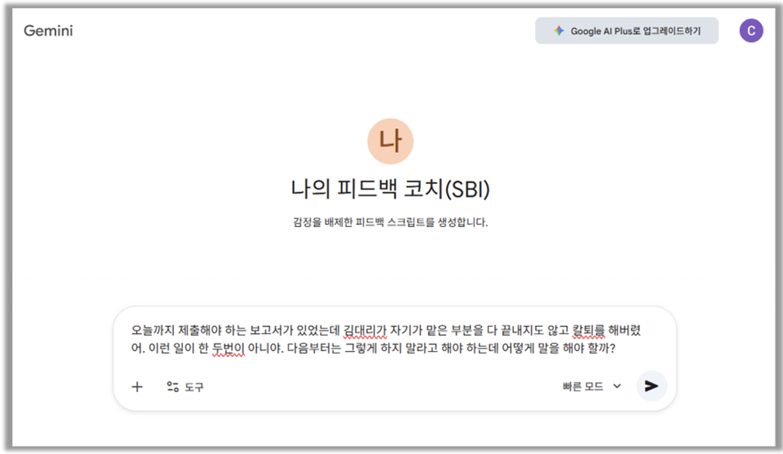Send the prompt with the arrow icon

(651, 386)
